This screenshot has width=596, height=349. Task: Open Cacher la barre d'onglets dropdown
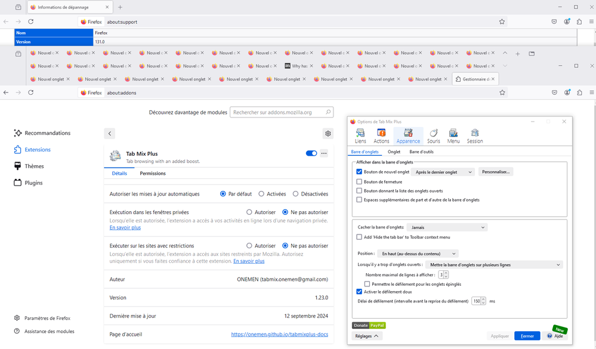coord(447,227)
